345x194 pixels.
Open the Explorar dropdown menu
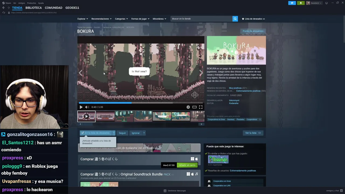tap(83, 19)
